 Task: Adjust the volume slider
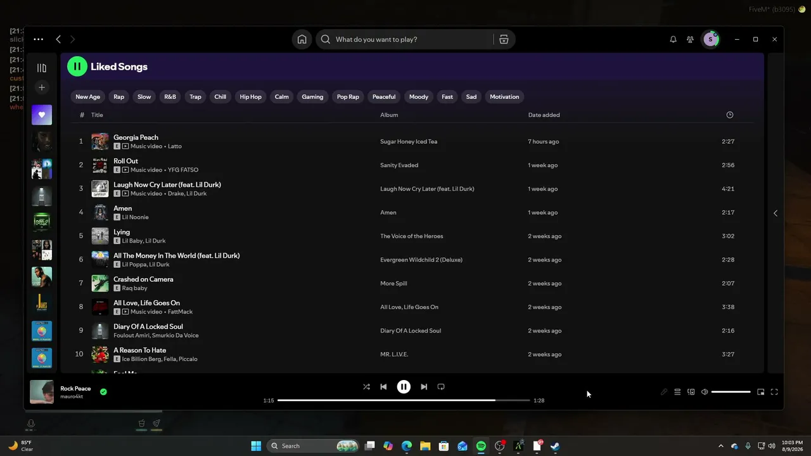(x=731, y=392)
